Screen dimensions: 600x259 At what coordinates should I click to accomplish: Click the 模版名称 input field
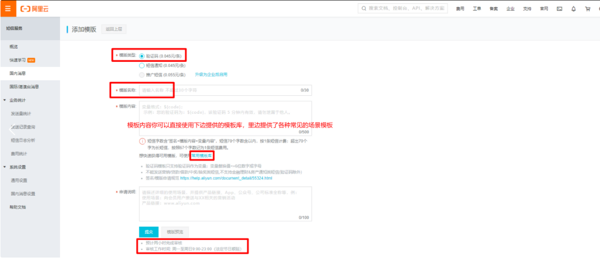225,90
